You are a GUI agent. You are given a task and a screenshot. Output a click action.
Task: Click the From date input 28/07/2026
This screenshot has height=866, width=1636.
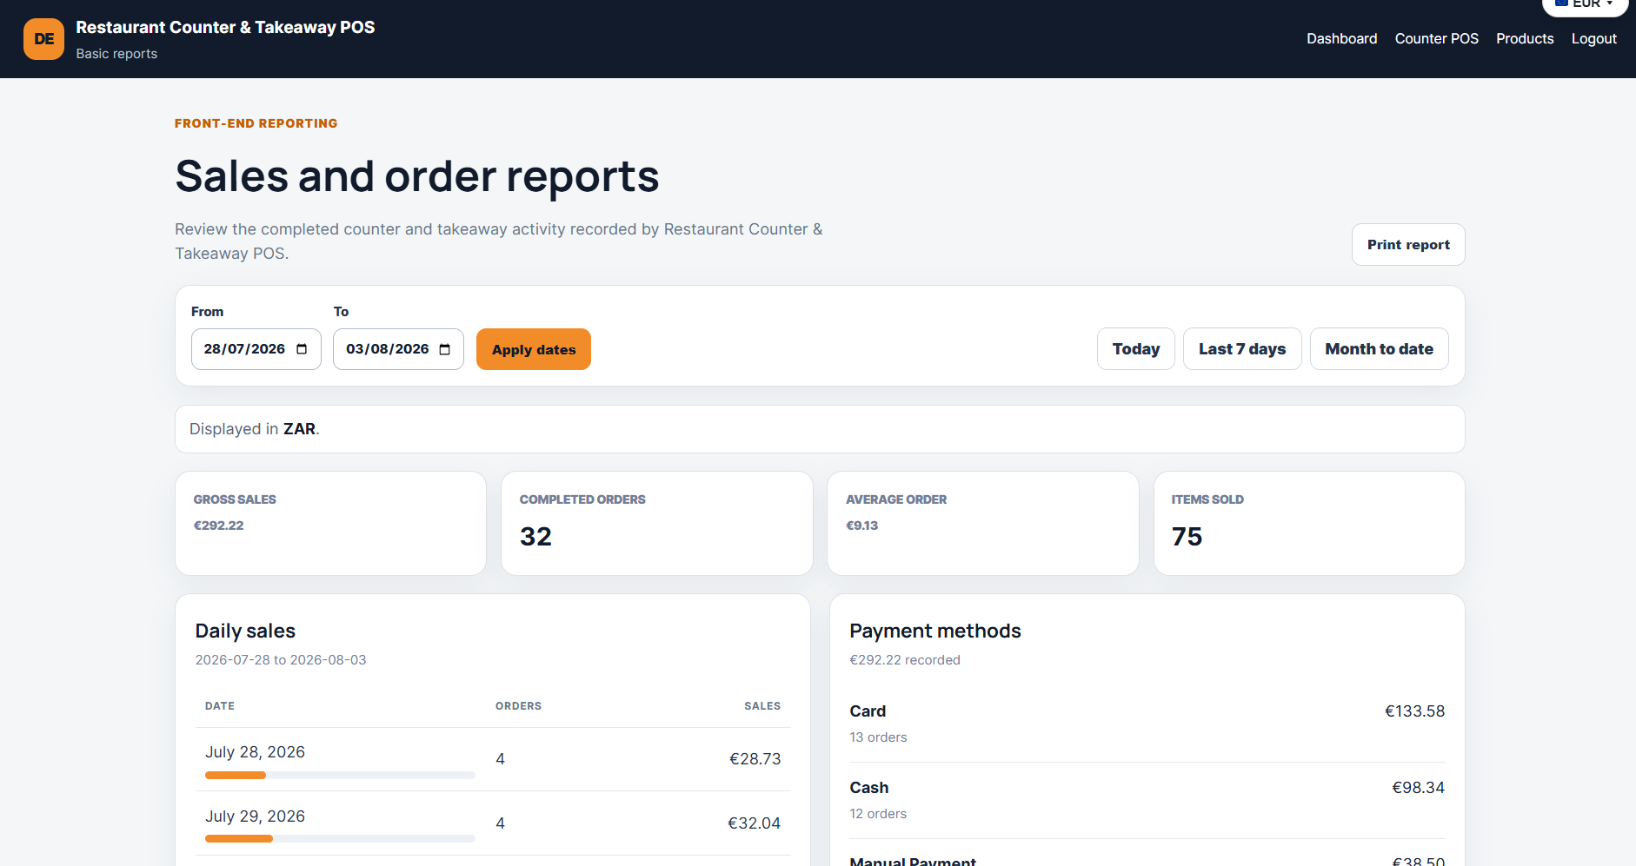click(x=256, y=349)
